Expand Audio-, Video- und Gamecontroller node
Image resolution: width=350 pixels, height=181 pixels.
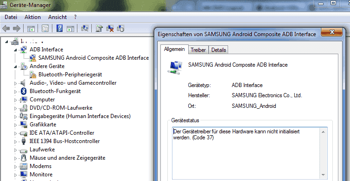(x=15, y=83)
